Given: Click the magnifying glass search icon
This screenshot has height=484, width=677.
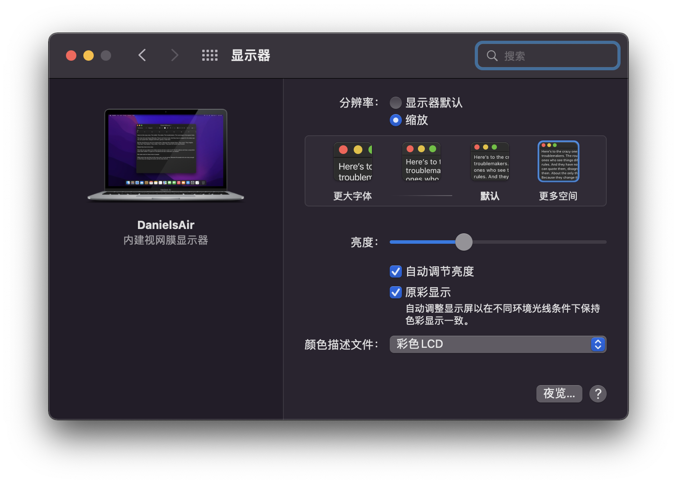Looking at the screenshot, I should (x=492, y=56).
